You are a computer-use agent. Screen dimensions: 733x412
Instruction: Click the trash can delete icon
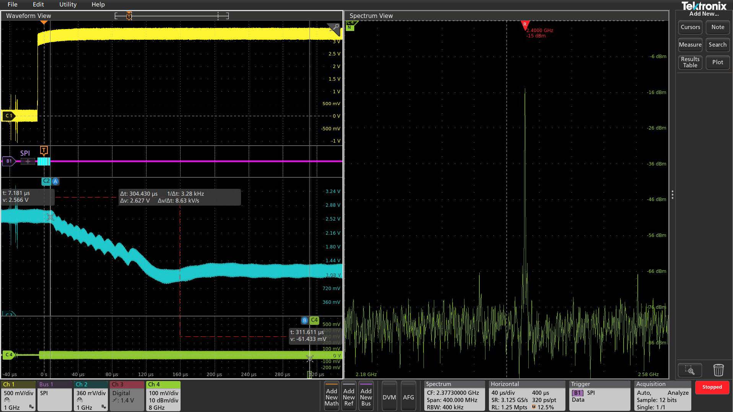(x=718, y=370)
